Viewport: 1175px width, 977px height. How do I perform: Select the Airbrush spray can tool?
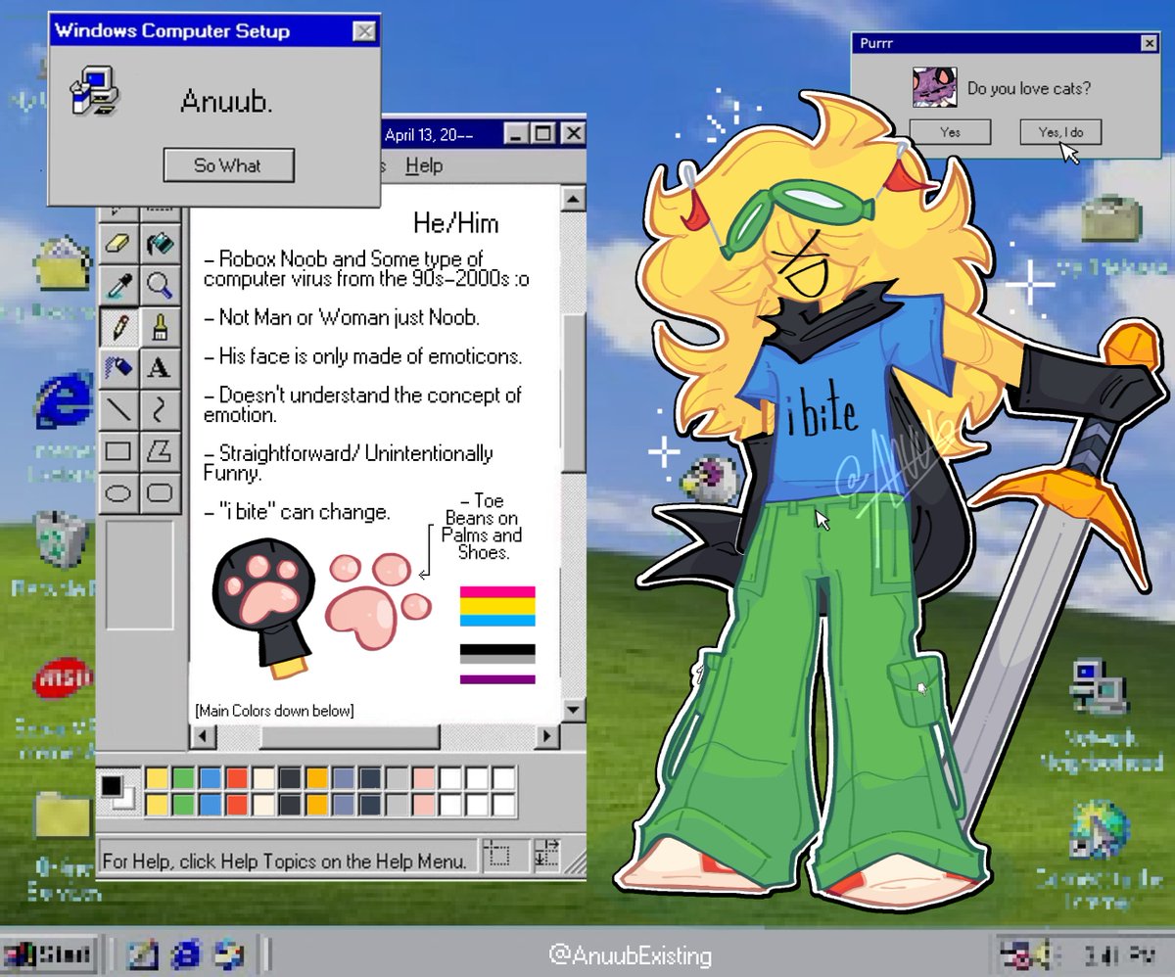point(118,367)
